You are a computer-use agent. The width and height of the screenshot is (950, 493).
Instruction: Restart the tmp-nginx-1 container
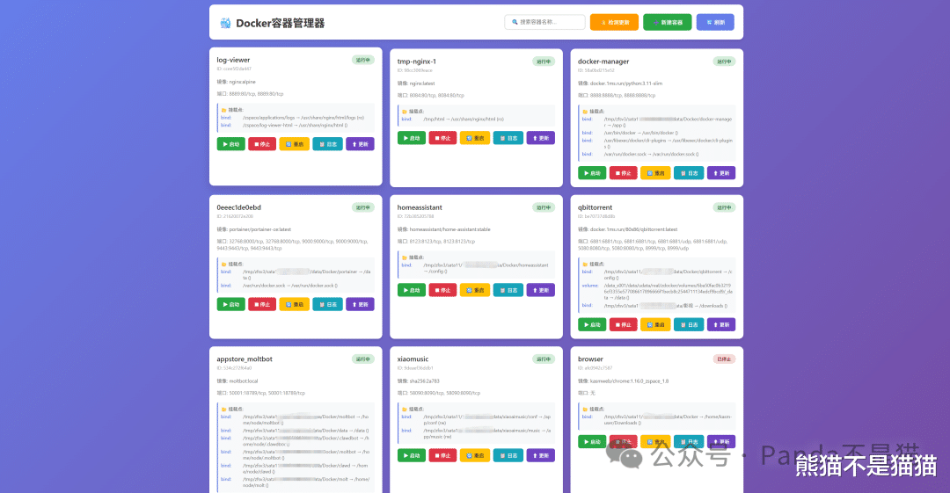point(475,138)
